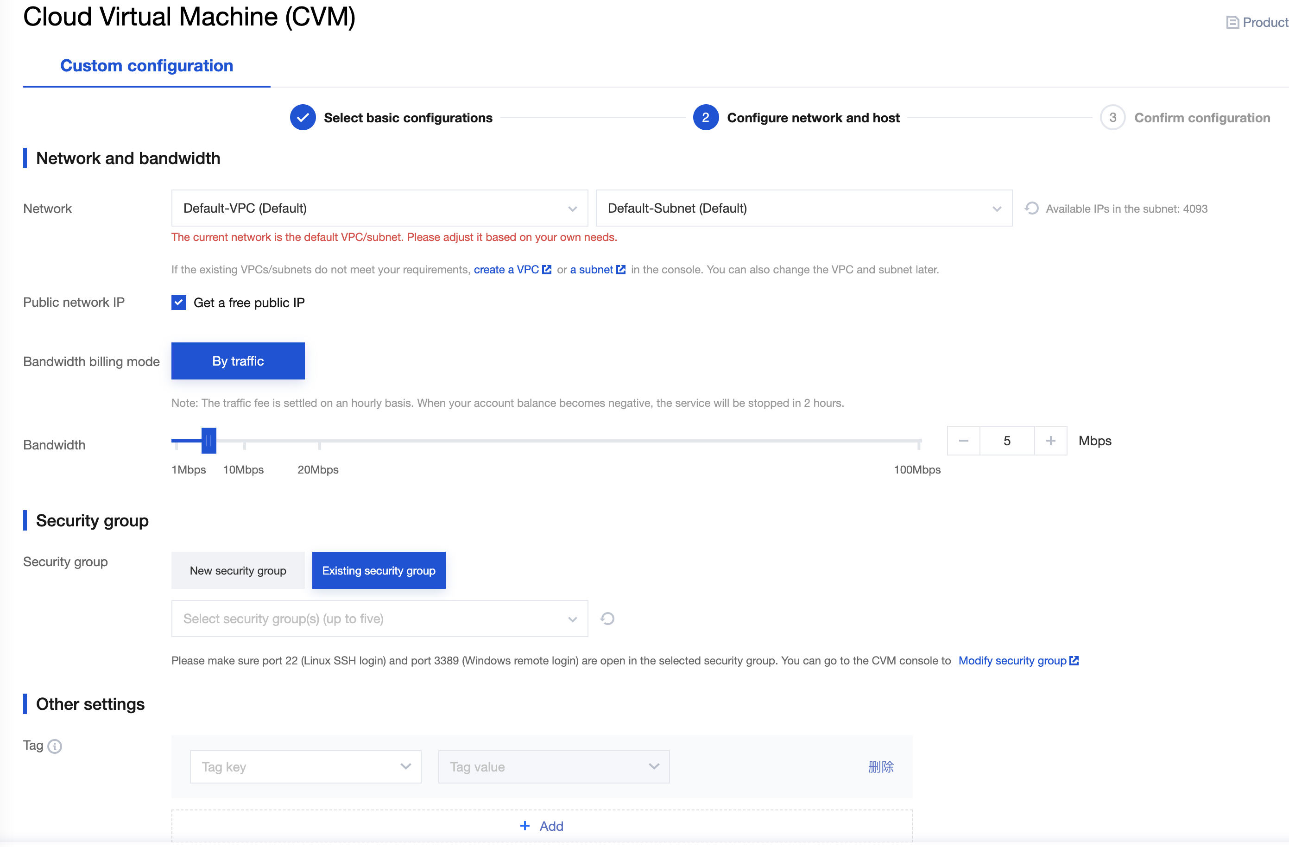The height and width of the screenshot is (847, 1289).
Task: Click the Add tag button
Action: [542, 826]
